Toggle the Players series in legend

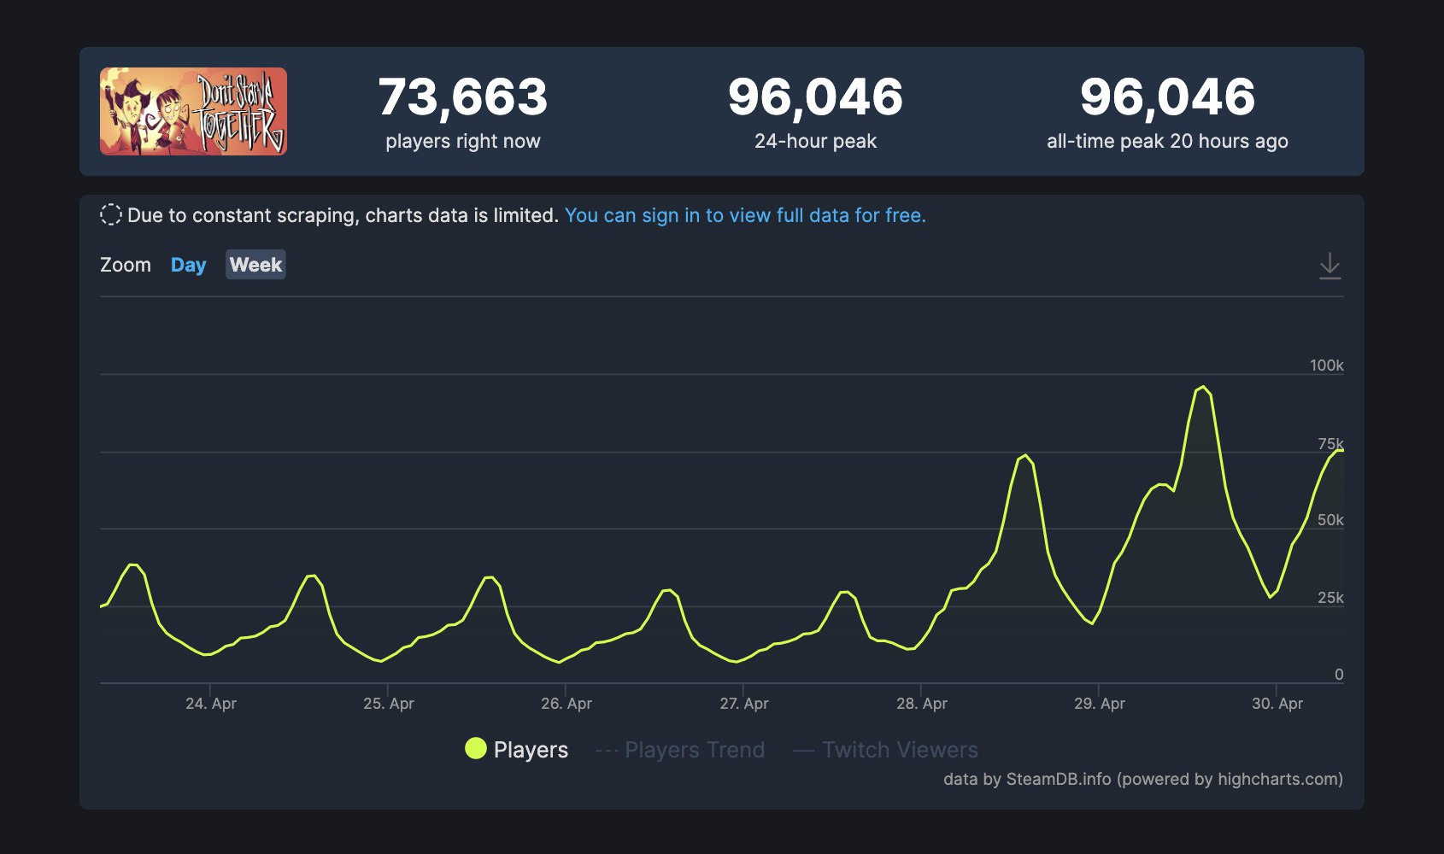tap(516, 750)
